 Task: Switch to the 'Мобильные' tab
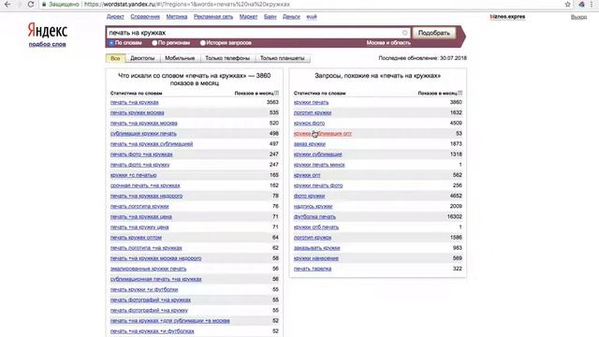[180, 58]
